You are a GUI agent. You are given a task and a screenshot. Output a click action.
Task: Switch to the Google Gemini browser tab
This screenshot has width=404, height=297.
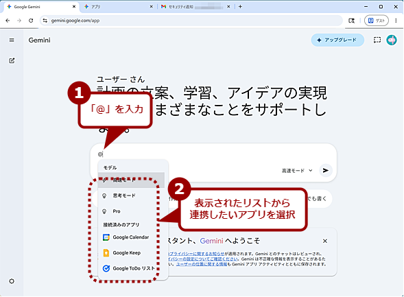(41, 7)
